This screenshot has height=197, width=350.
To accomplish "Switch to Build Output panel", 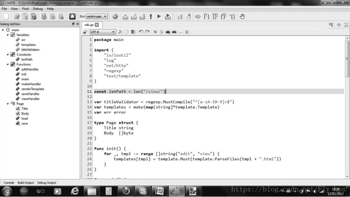I will tap(26, 183).
